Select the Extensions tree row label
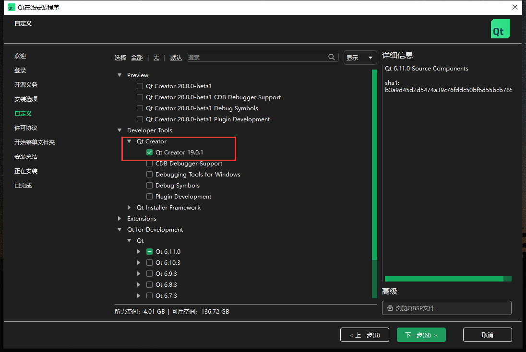 [142, 219]
